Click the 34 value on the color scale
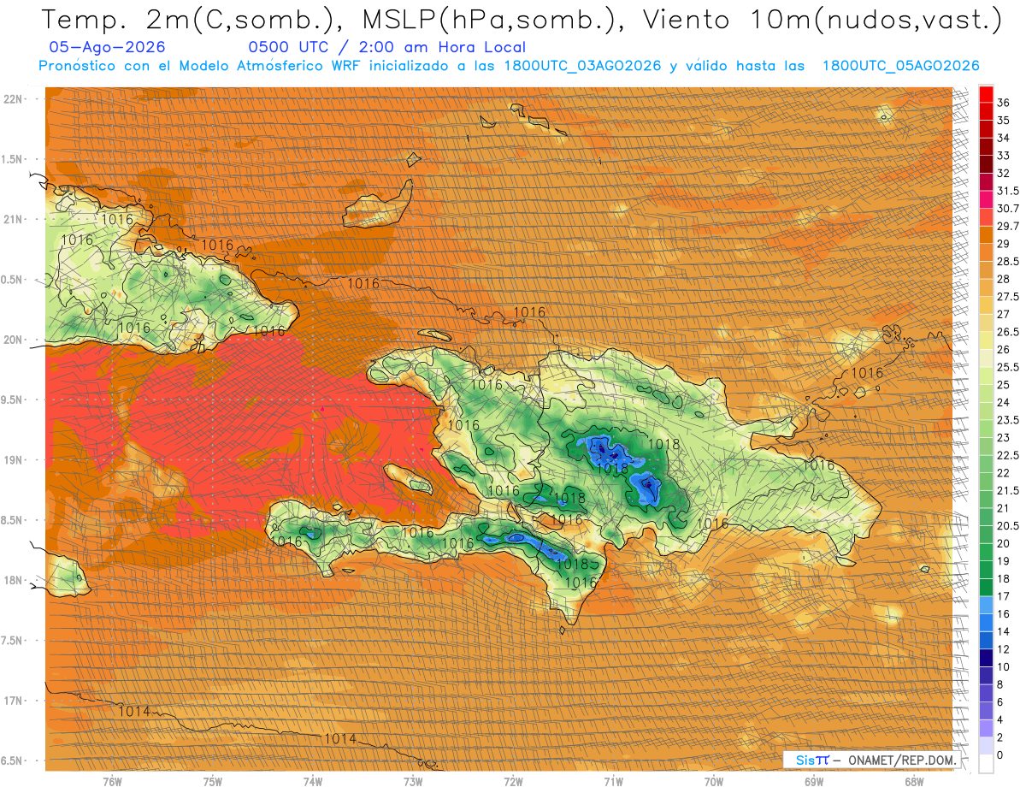The image size is (1026, 793). 1004,138
